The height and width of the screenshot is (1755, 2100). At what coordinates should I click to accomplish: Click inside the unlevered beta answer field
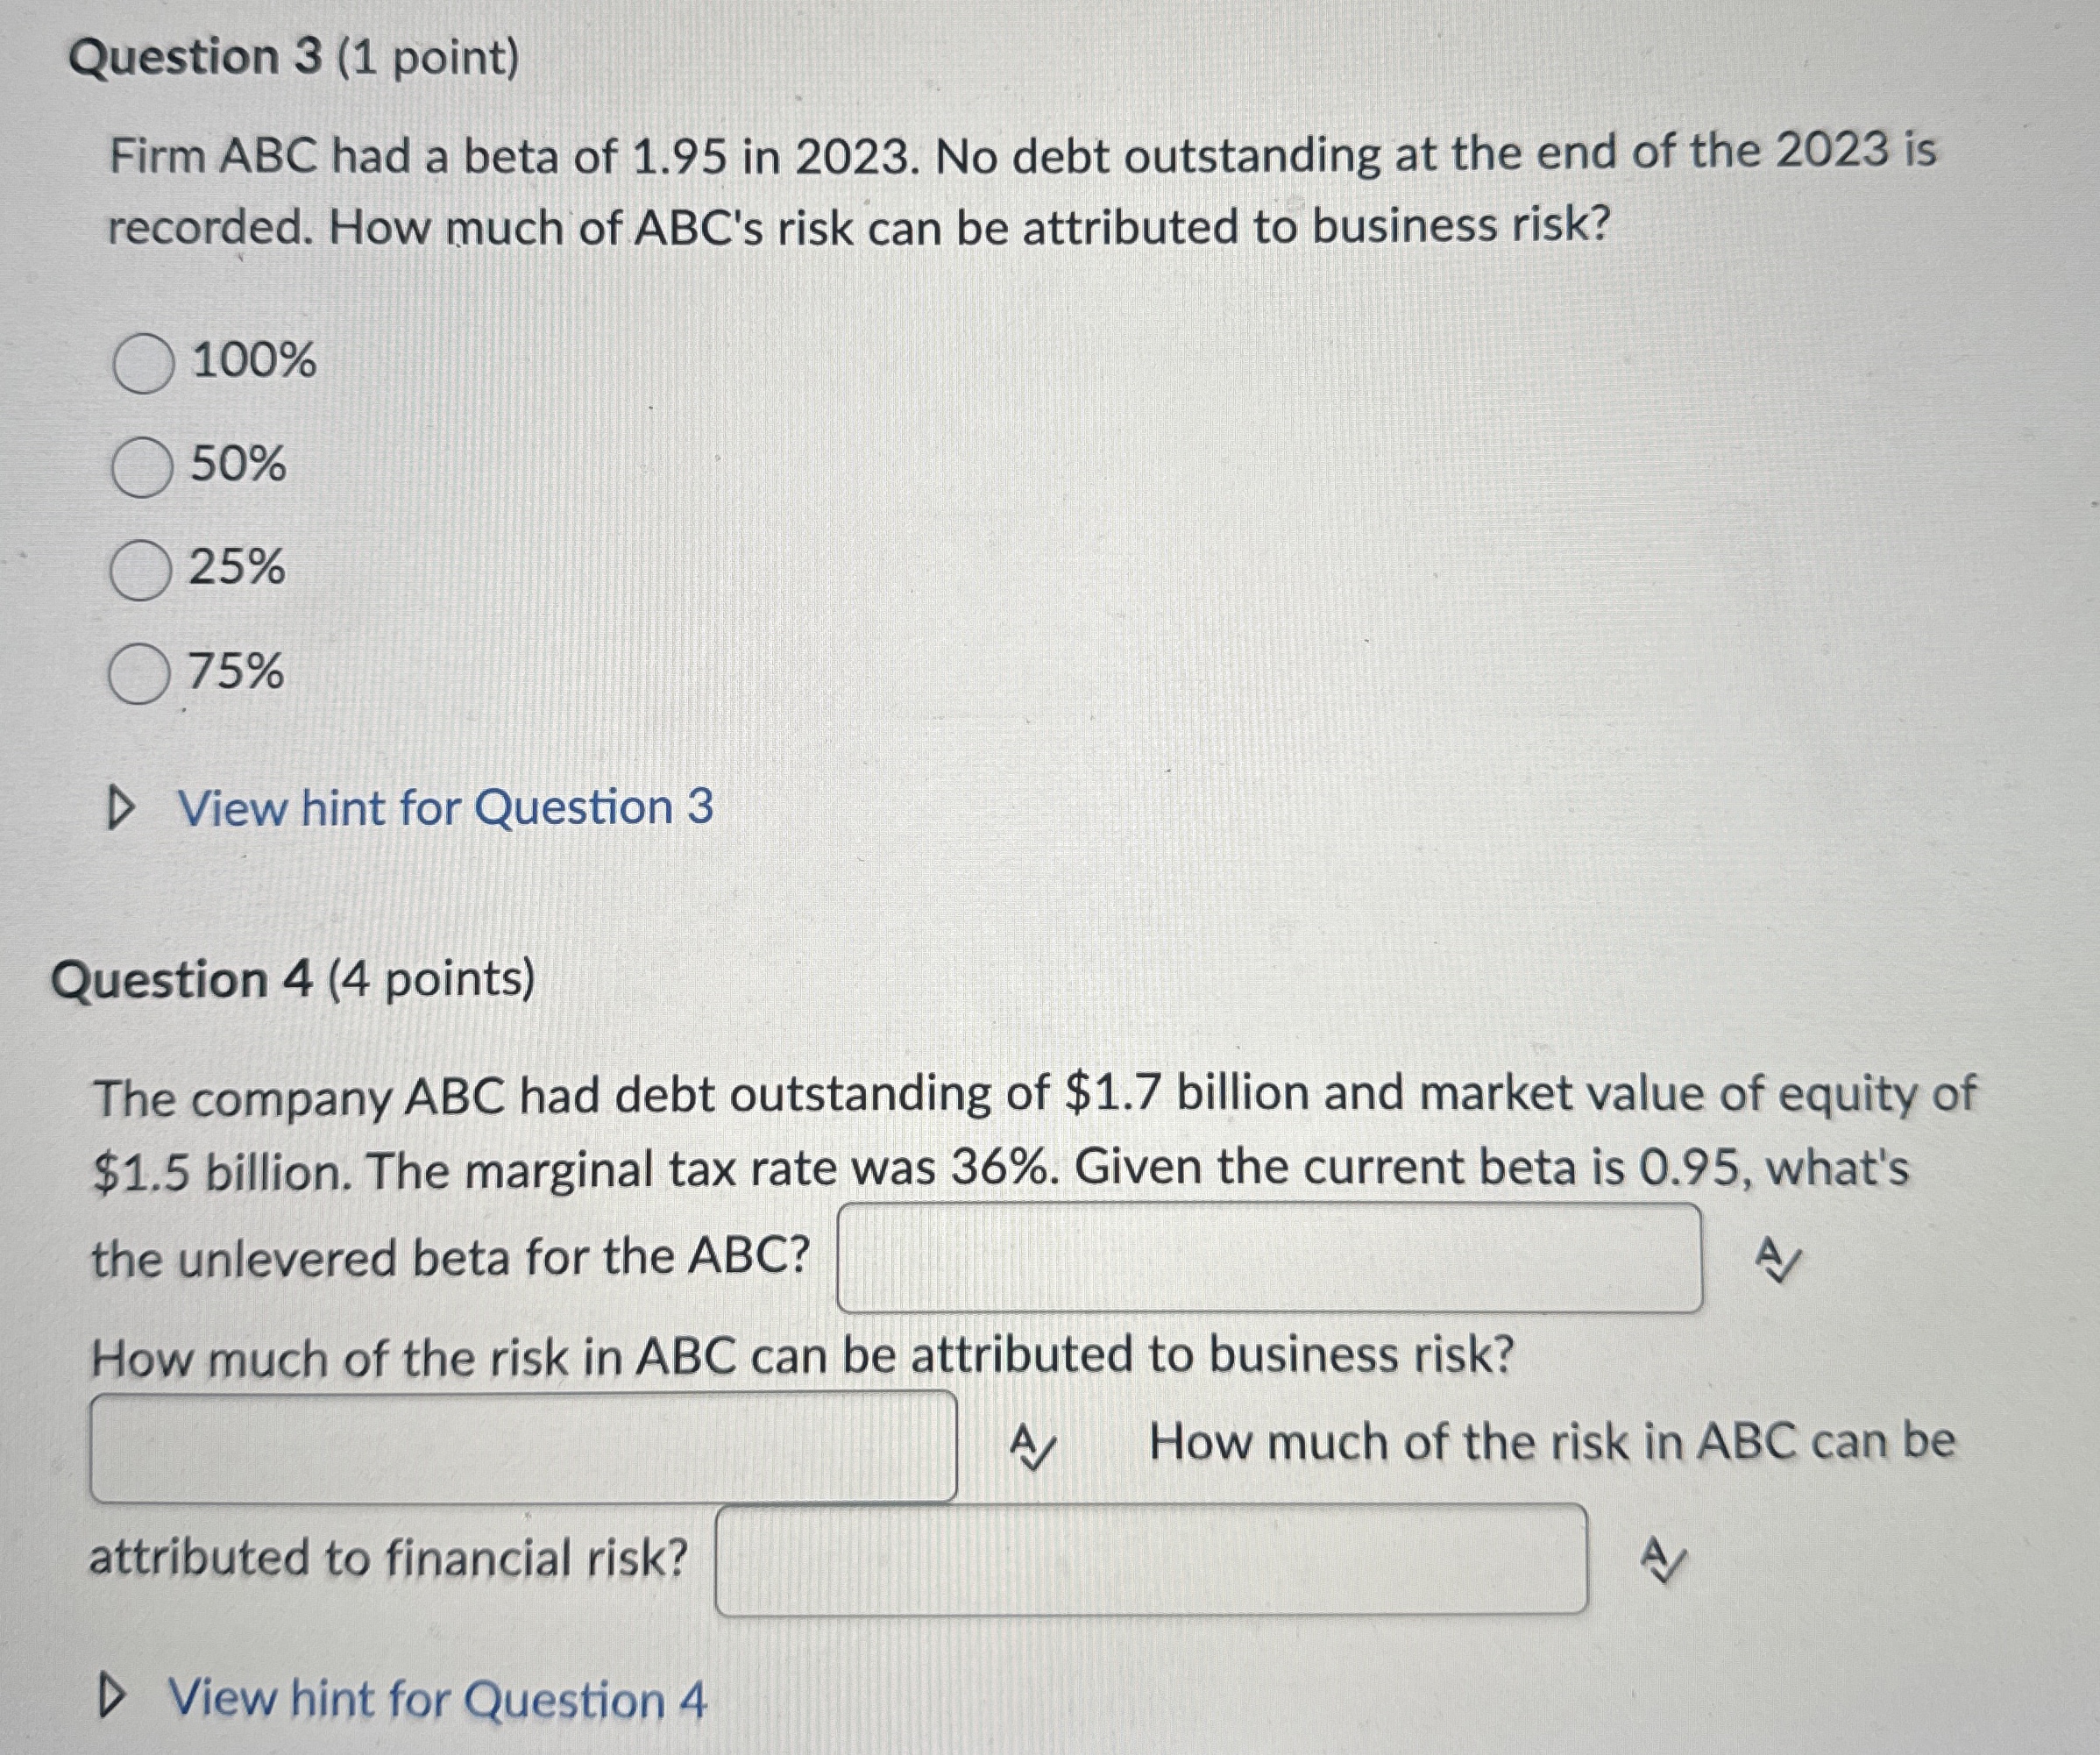coord(1270,1257)
